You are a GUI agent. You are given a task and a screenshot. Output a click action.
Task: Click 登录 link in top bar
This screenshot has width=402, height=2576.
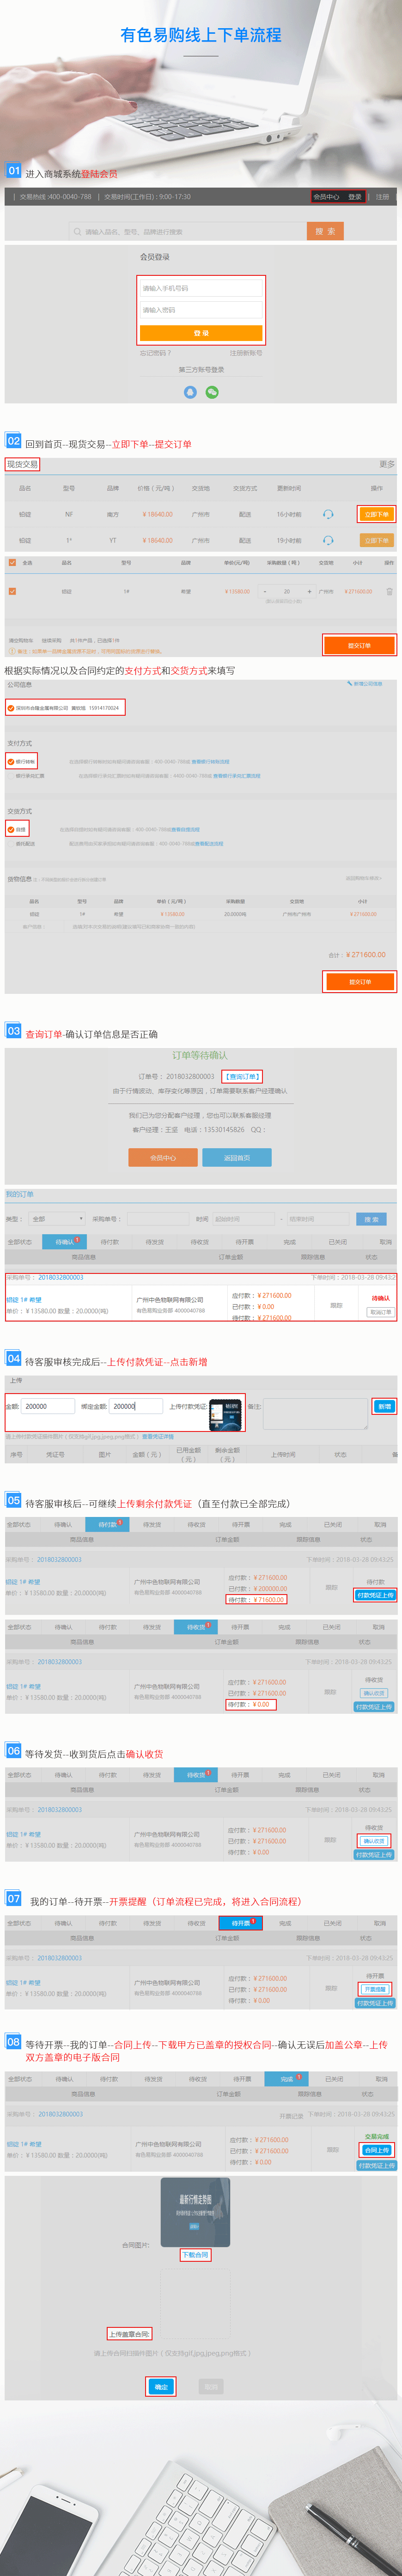pyautogui.click(x=355, y=197)
